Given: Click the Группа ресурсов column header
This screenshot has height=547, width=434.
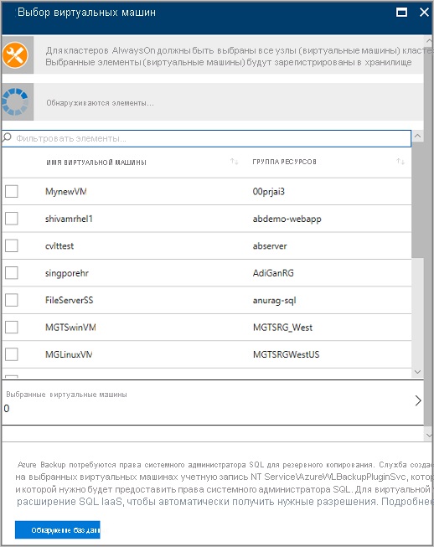Looking at the screenshot, I should (284, 162).
